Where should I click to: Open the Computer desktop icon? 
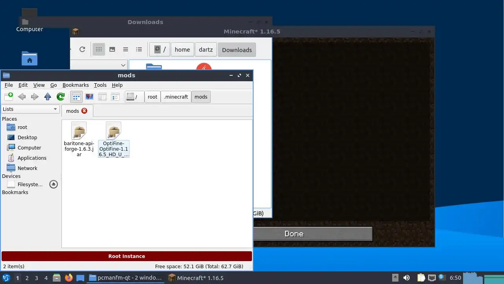click(30, 21)
